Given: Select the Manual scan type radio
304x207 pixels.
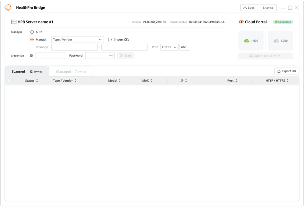Looking at the screenshot, I should point(32,40).
